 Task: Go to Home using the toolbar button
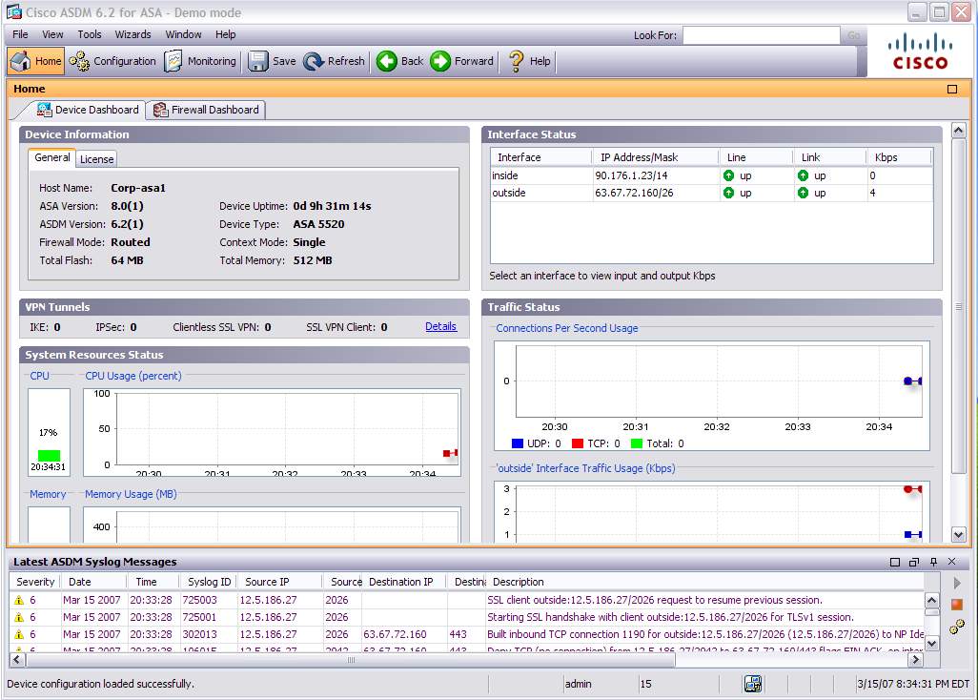pos(35,61)
